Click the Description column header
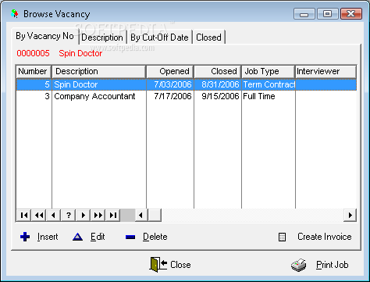The image size is (370, 282). click(x=98, y=71)
